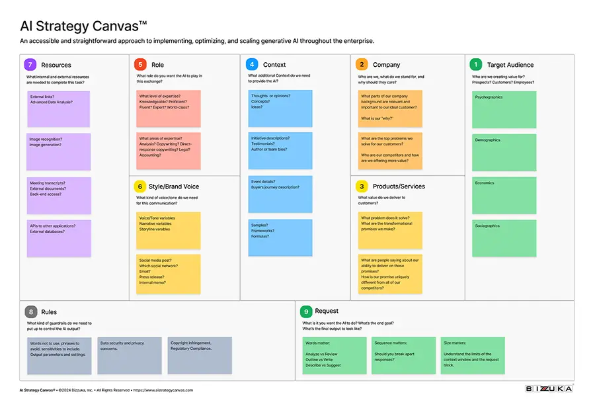Select the 'Sequence matters:' green note

click(x=404, y=356)
